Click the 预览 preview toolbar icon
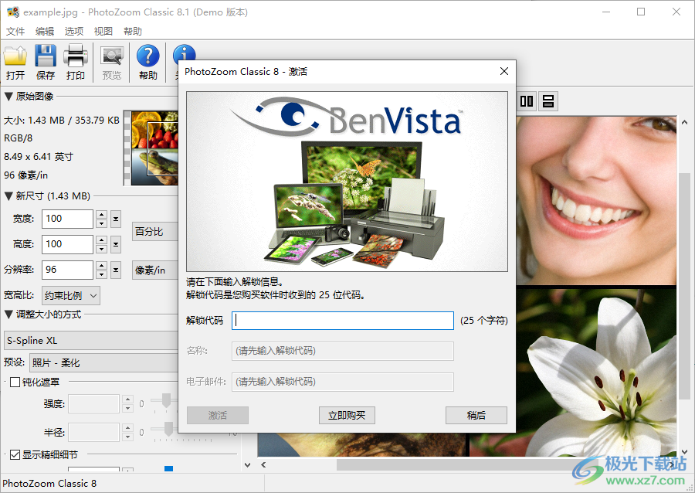 point(112,62)
